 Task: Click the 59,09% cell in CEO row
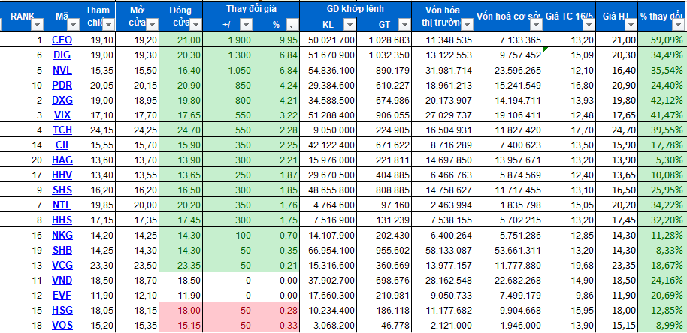[662, 40]
